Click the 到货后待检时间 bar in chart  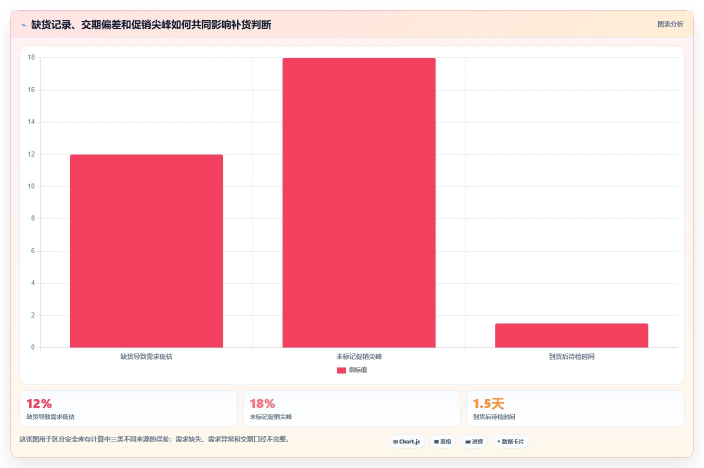click(x=571, y=335)
